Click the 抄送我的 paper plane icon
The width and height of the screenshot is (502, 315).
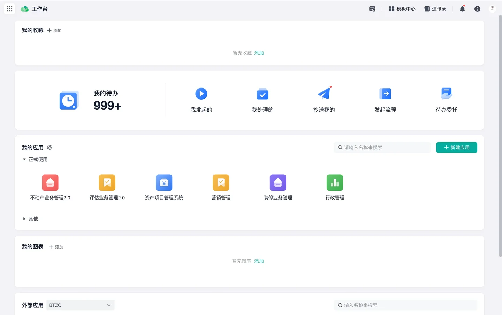point(324,94)
